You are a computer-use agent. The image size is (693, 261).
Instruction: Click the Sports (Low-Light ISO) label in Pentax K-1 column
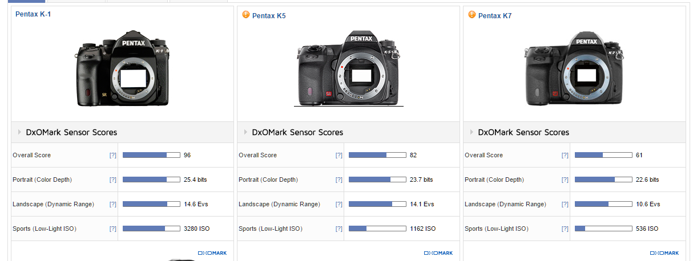45,229
